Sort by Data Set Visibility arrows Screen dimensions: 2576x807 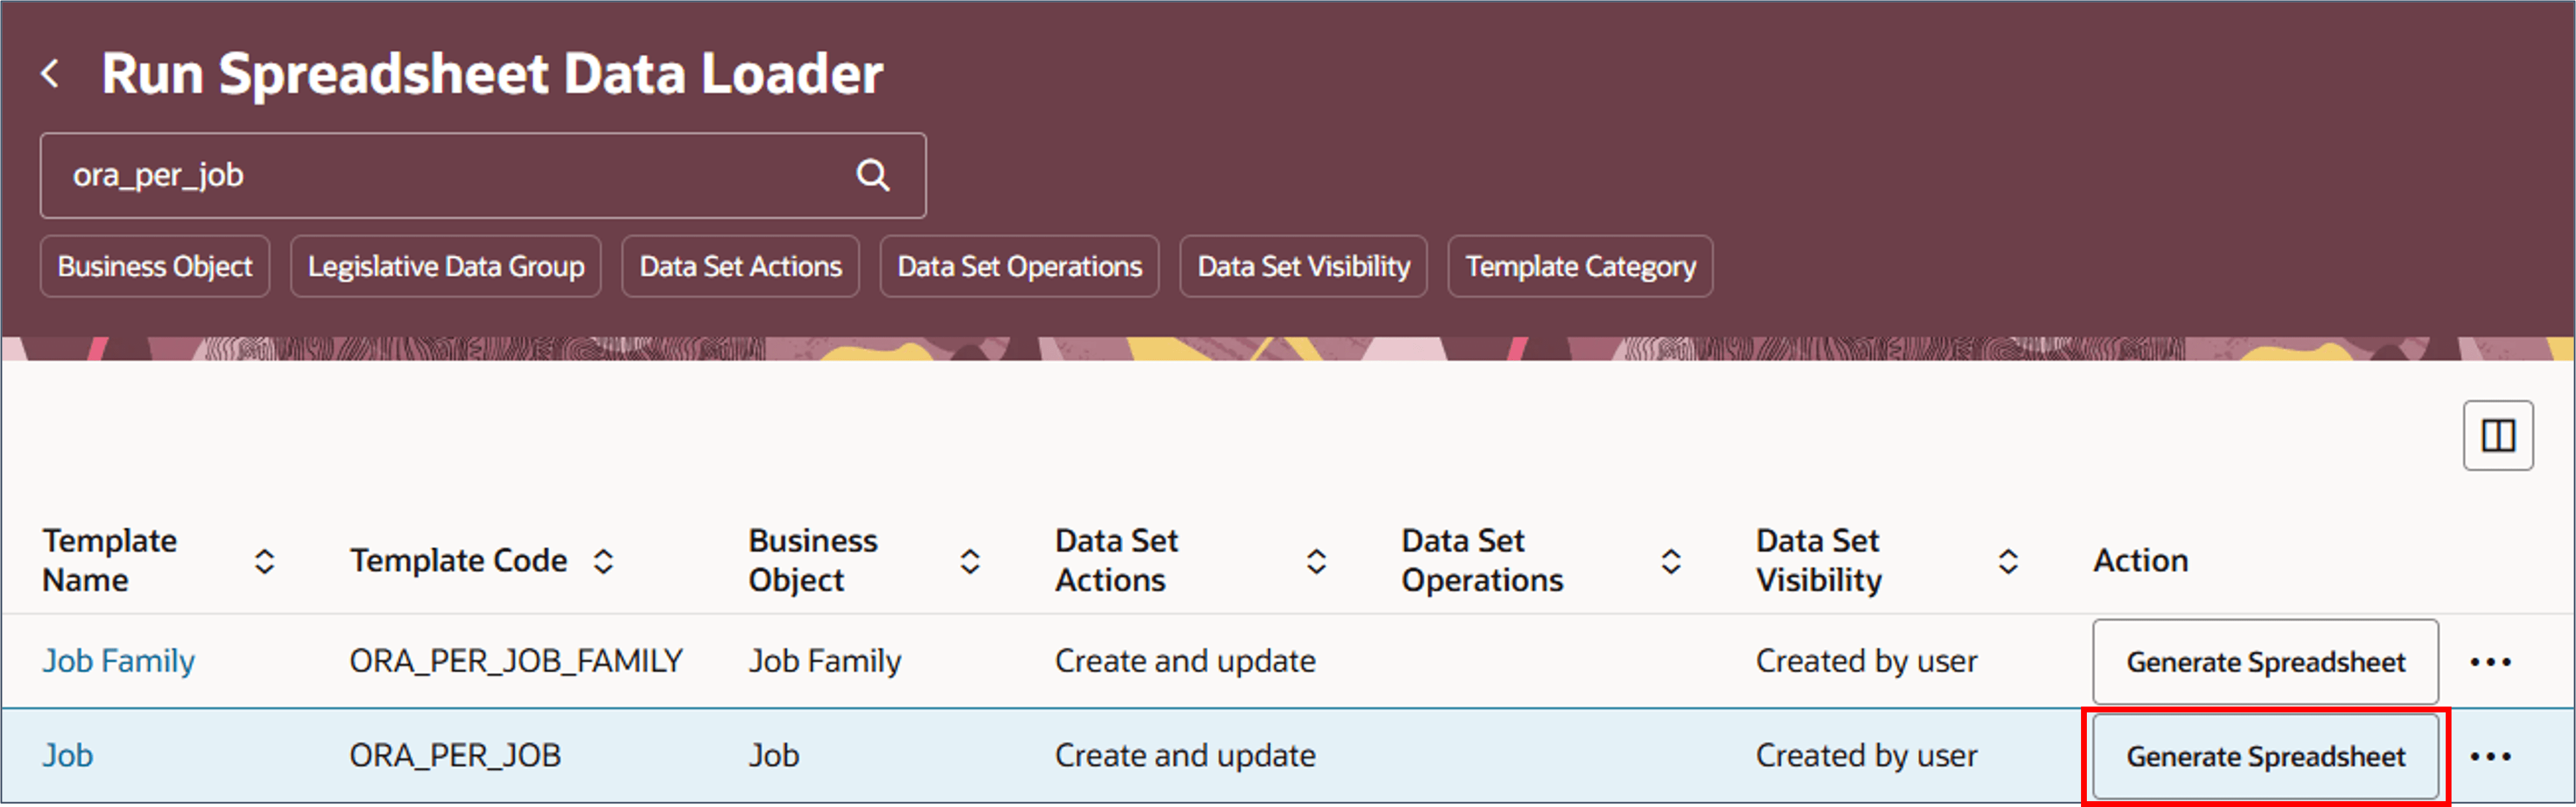[x=2007, y=561]
